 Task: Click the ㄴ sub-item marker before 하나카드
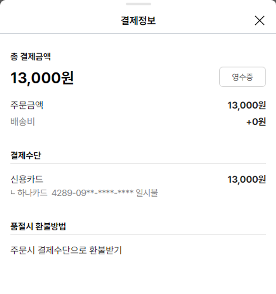tap(13, 193)
